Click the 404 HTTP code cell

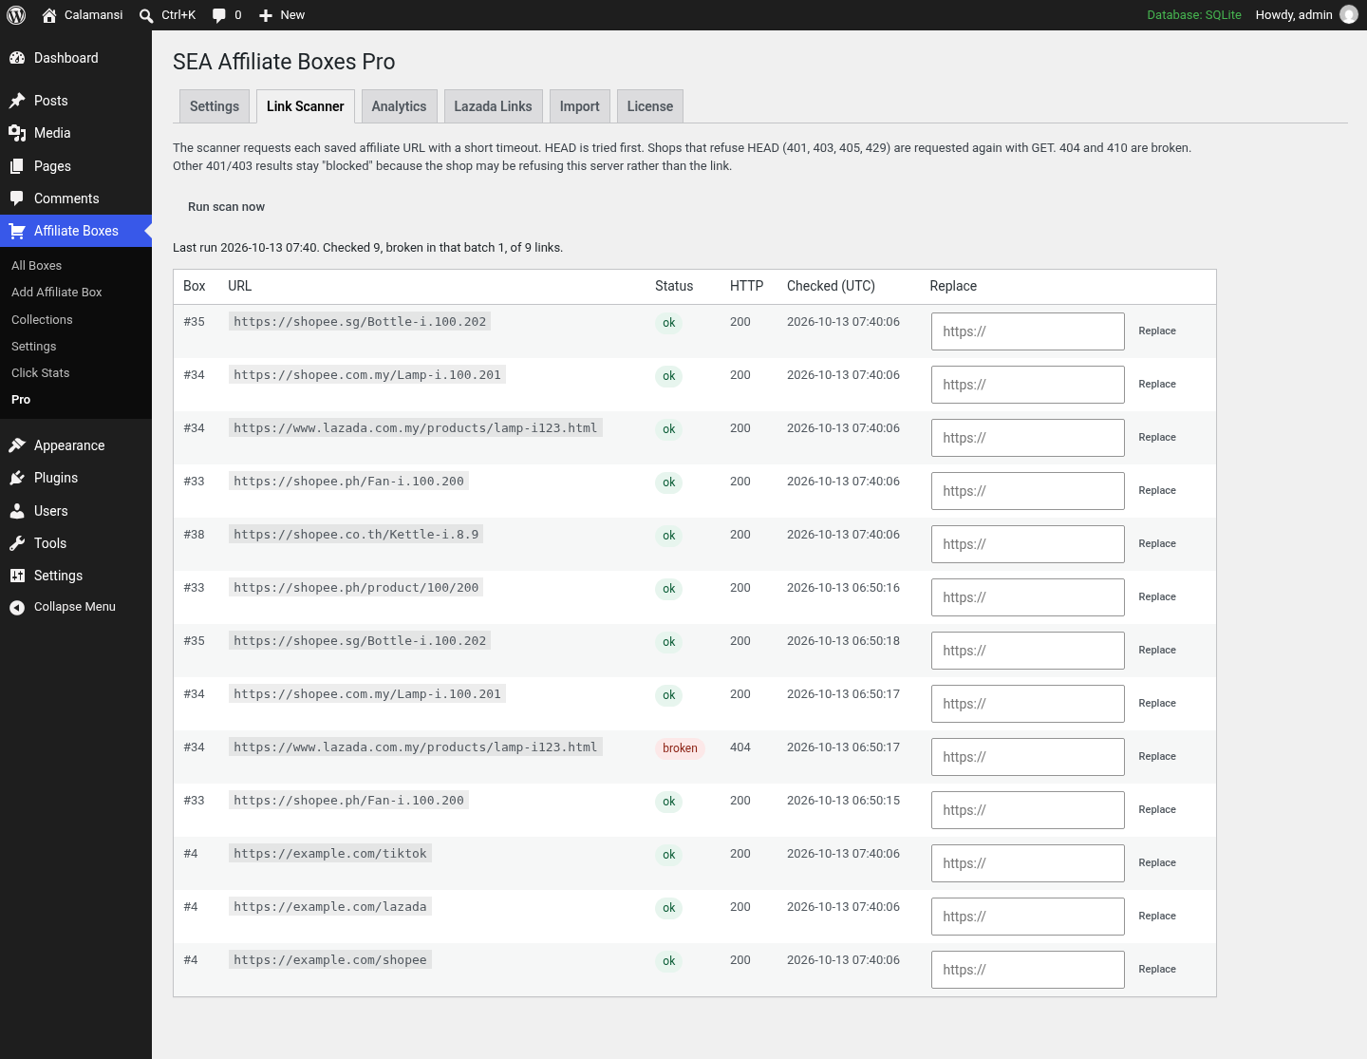click(740, 747)
